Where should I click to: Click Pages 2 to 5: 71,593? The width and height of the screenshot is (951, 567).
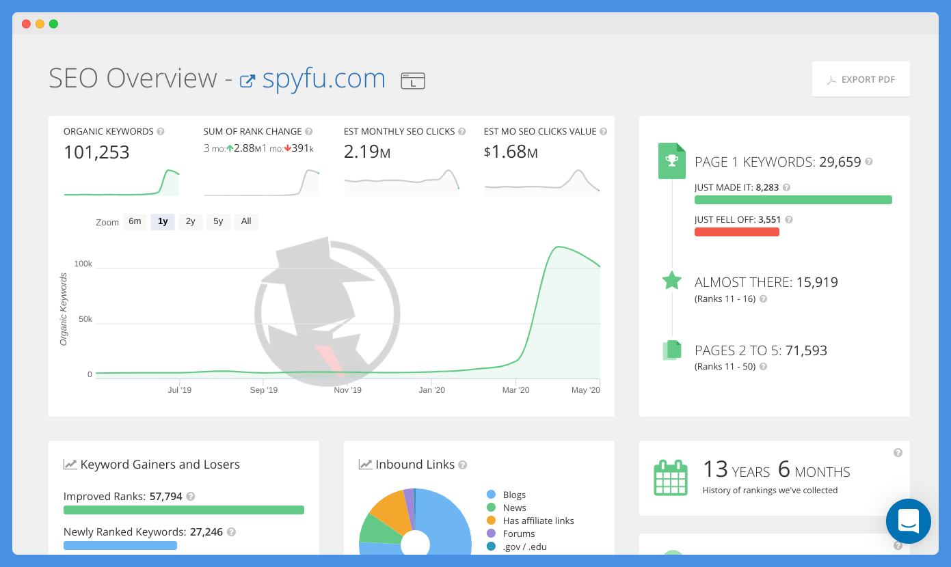pos(761,350)
